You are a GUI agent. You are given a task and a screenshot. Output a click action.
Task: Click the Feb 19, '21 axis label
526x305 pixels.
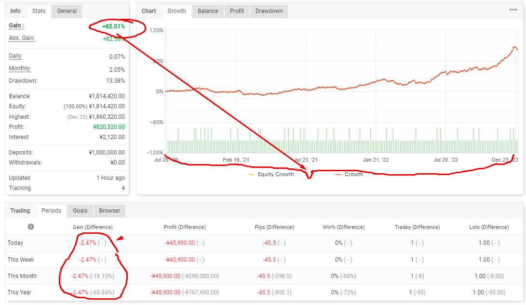pos(236,160)
